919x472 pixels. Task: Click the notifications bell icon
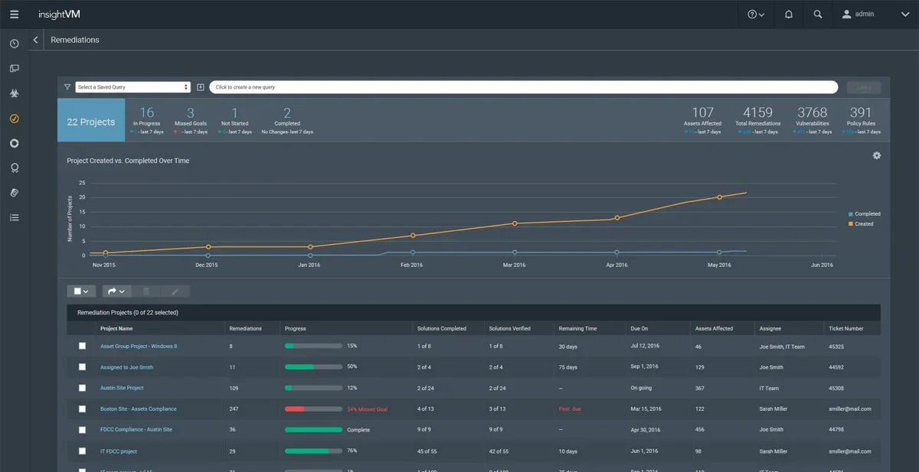[x=789, y=15]
